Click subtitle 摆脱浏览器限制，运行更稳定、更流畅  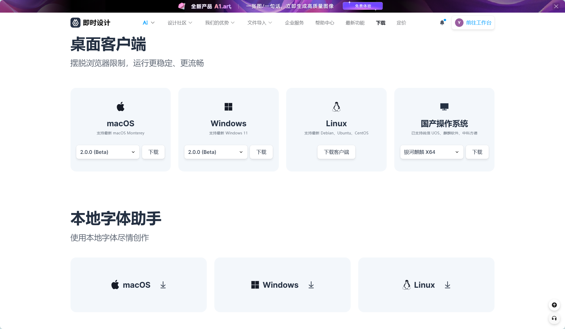137,63
